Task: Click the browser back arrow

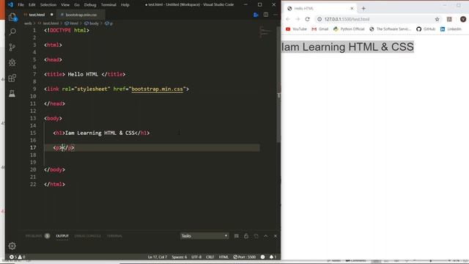Action: [288, 19]
